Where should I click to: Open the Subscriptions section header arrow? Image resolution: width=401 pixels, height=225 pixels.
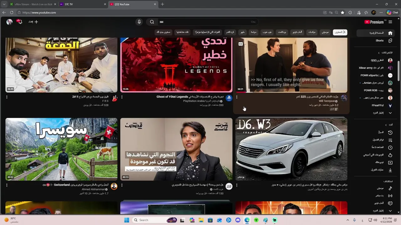tap(379, 53)
